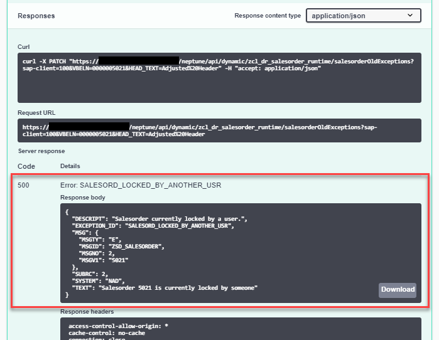The height and width of the screenshot is (340, 439).
Task: Click the "MSGV1": "5021" line
Action: [104, 260]
